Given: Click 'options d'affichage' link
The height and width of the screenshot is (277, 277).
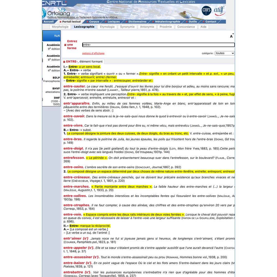Looking at the screenshot, I should click(93, 53).
